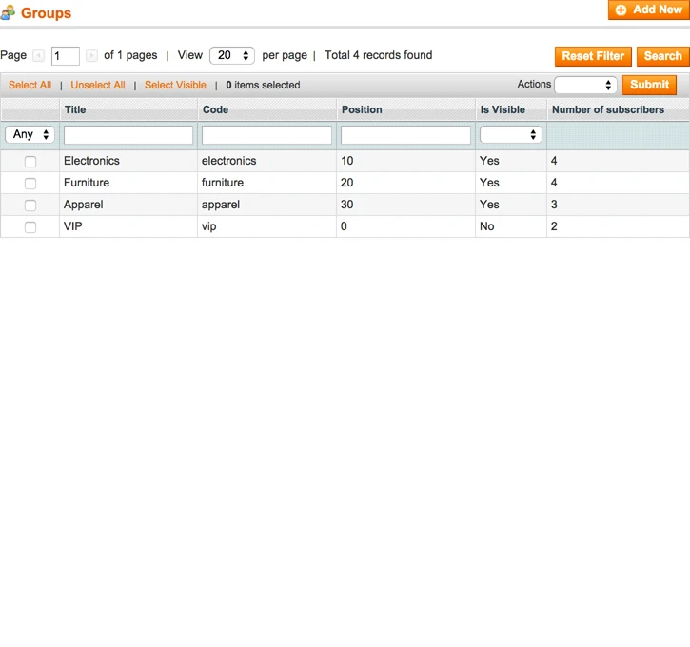Submit the selected action

pos(649,85)
